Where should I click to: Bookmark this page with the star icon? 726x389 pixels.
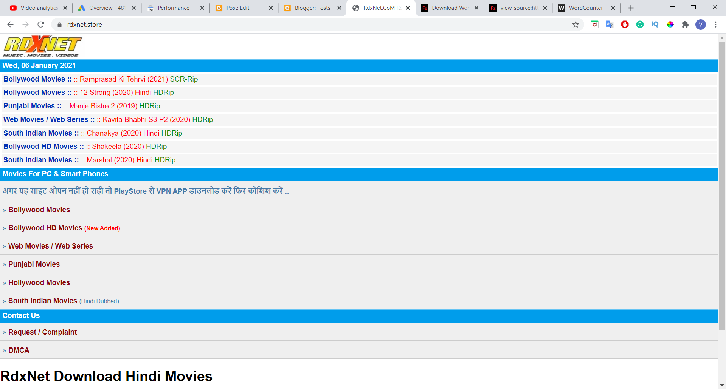point(576,25)
